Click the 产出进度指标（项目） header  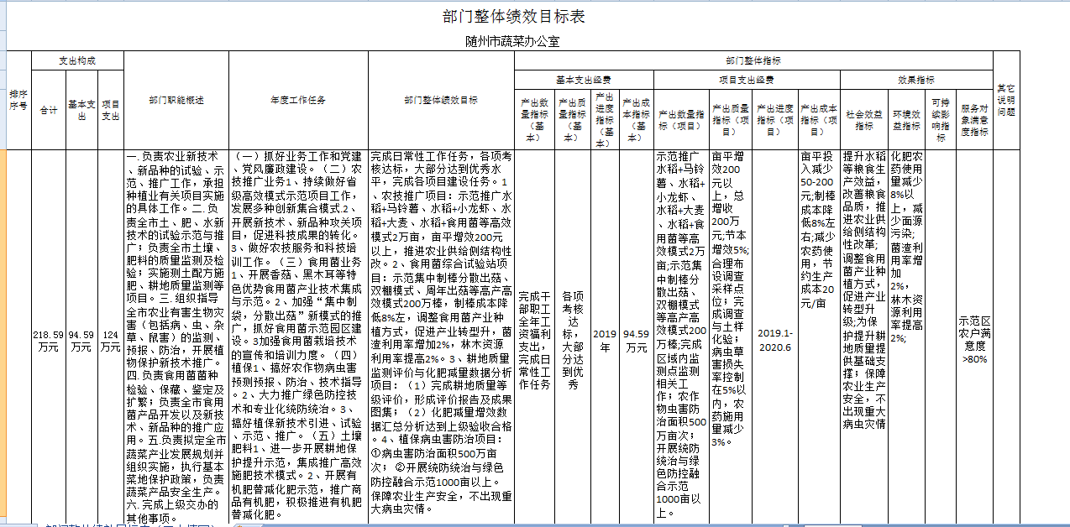click(775, 119)
